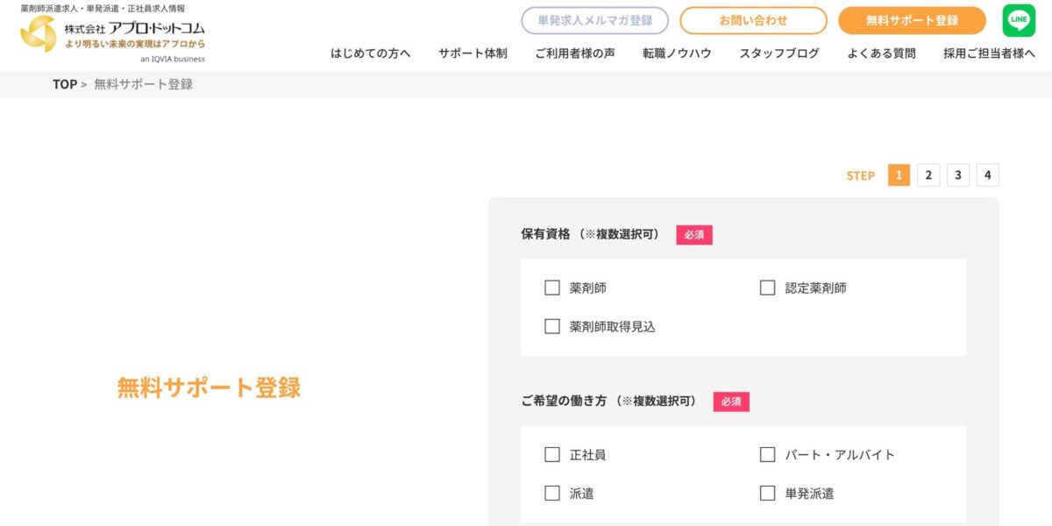
Task: Open the green LINE icon
Action: tap(1019, 20)
